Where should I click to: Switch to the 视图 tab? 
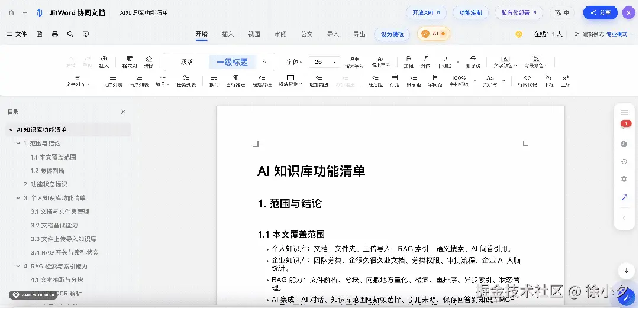tap(254, 34)
